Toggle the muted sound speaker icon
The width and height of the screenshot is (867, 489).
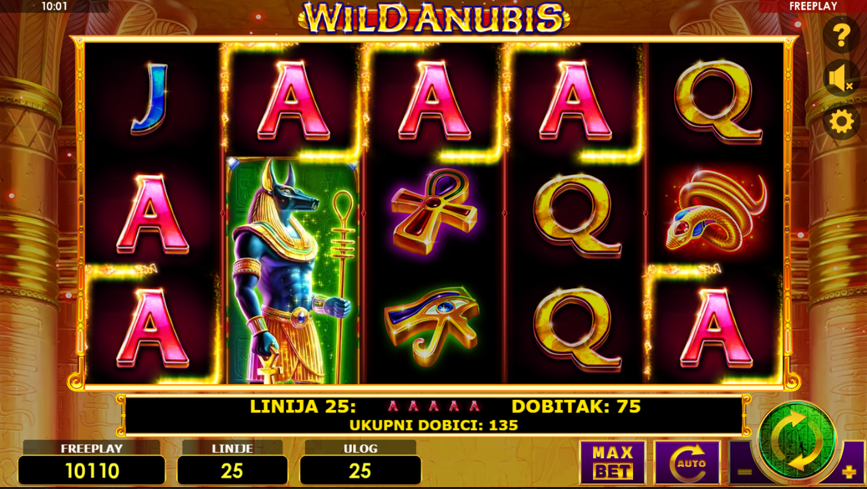pos(841,78)
